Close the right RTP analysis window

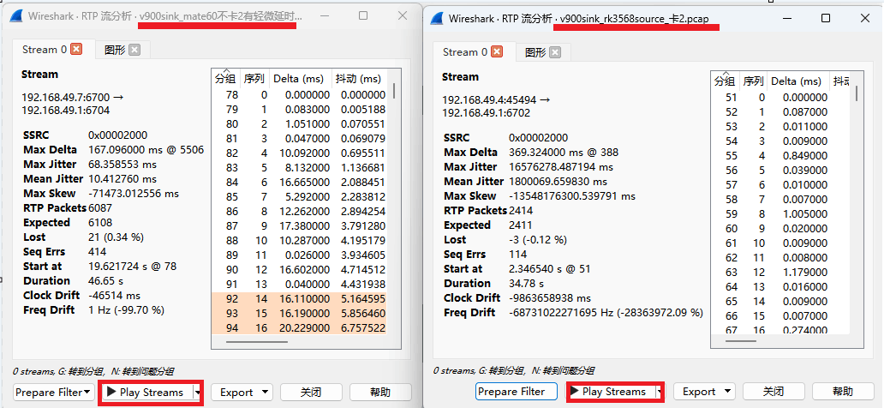point(865,19)
